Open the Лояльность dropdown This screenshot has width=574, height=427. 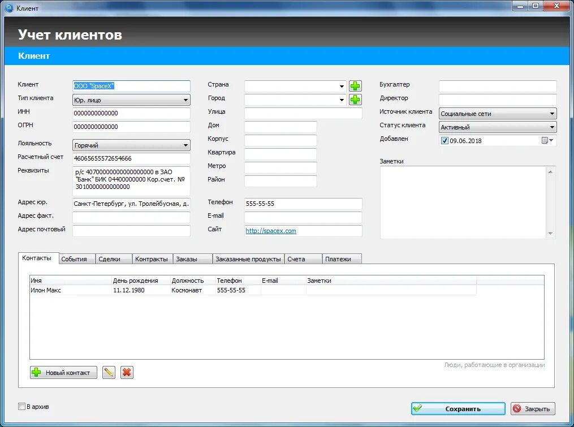tap(131, 145)
